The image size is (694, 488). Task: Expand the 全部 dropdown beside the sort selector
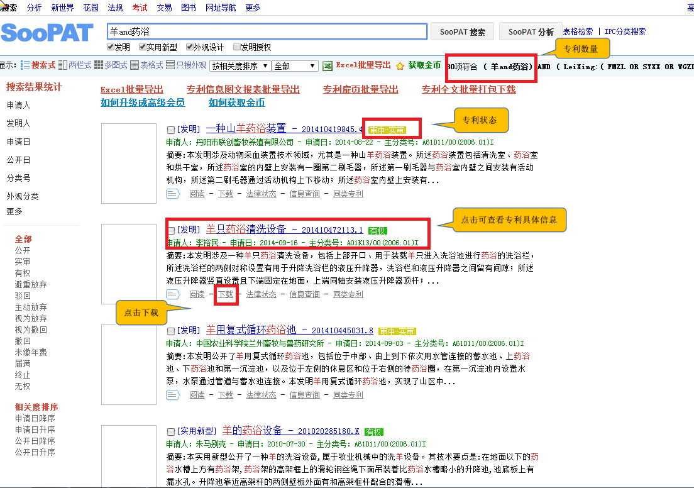[x=295, y=66]
